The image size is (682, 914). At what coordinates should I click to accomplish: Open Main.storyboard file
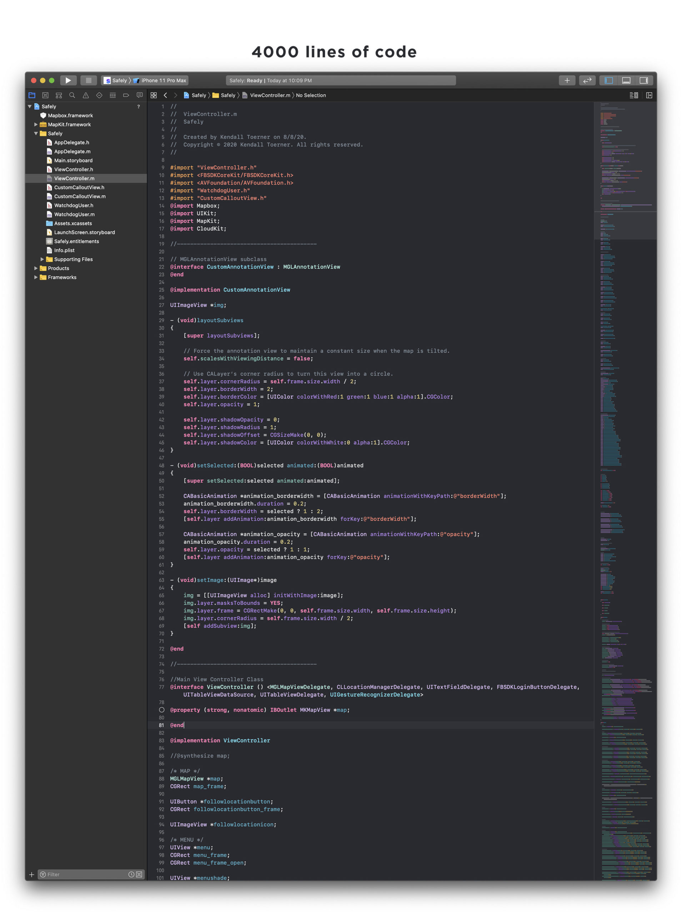coord(73,161)
